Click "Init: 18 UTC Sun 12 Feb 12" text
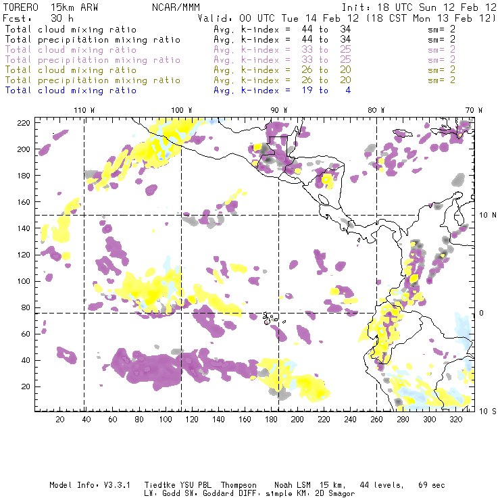 click(x=419, y=7)
